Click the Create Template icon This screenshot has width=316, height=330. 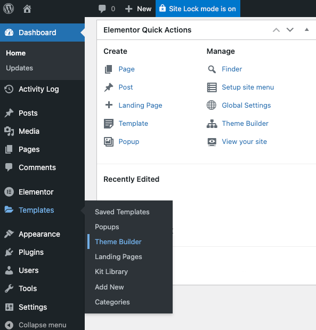point(109,124)
